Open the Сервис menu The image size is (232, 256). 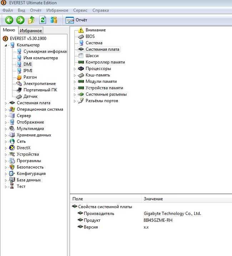(80, 10)
